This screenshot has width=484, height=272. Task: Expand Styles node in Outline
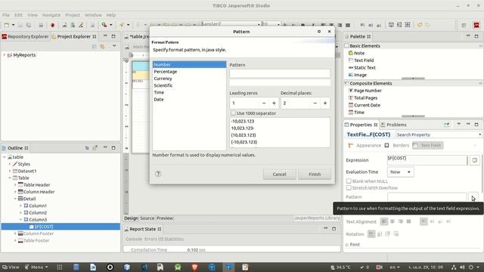pos(10,164)
